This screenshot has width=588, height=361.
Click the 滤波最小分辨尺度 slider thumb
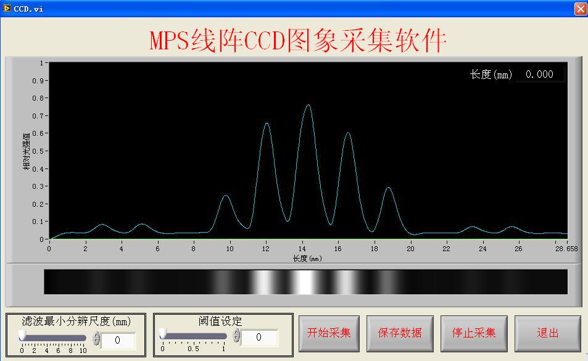[22, 335]
